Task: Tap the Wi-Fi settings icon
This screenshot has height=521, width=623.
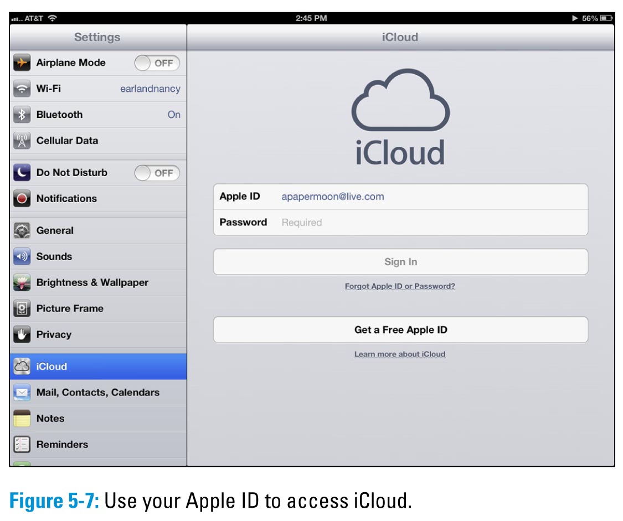Action: click(22, 89)
